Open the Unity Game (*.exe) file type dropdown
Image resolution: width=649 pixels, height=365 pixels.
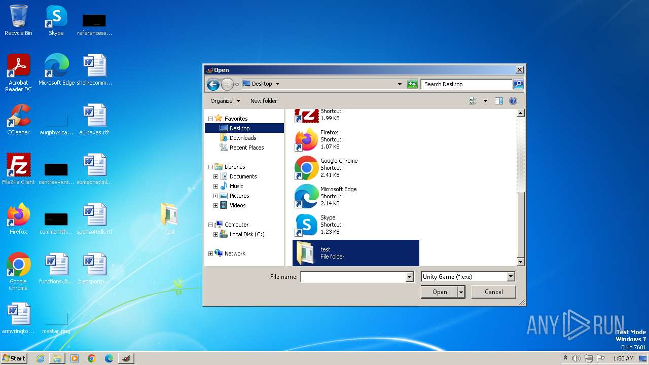pos(511,277)
